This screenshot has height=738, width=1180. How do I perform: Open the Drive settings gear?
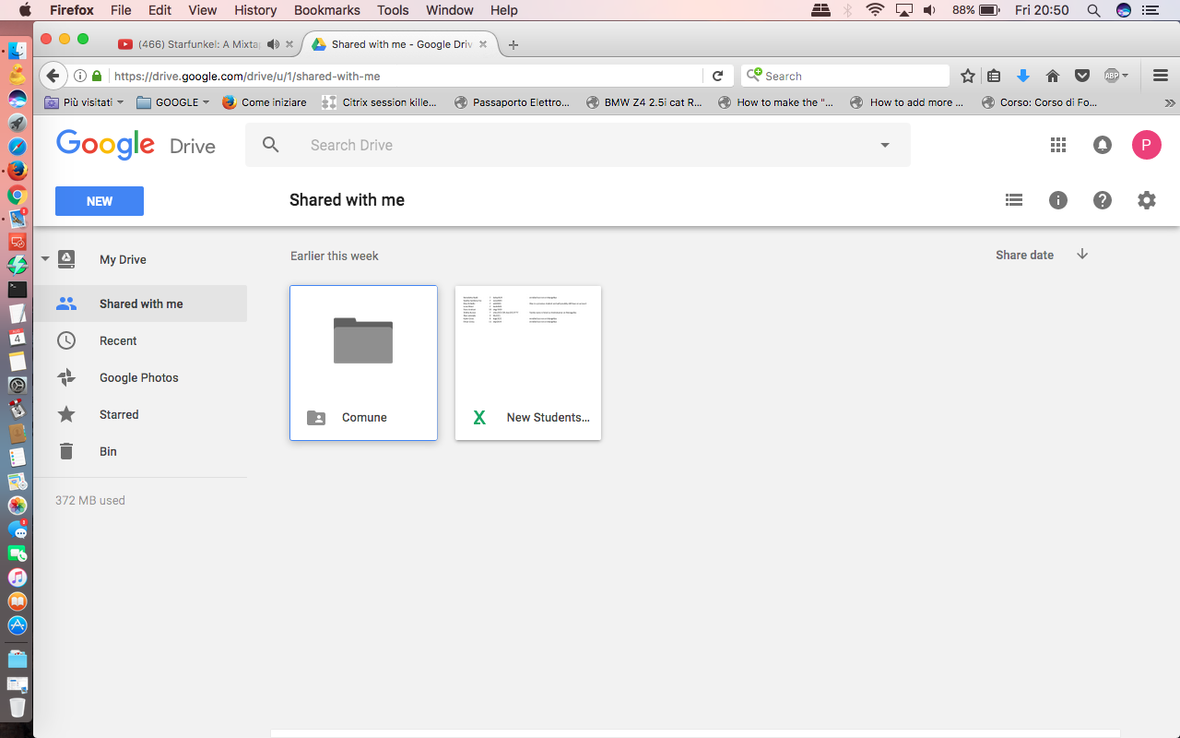[x=1147, y=200]
